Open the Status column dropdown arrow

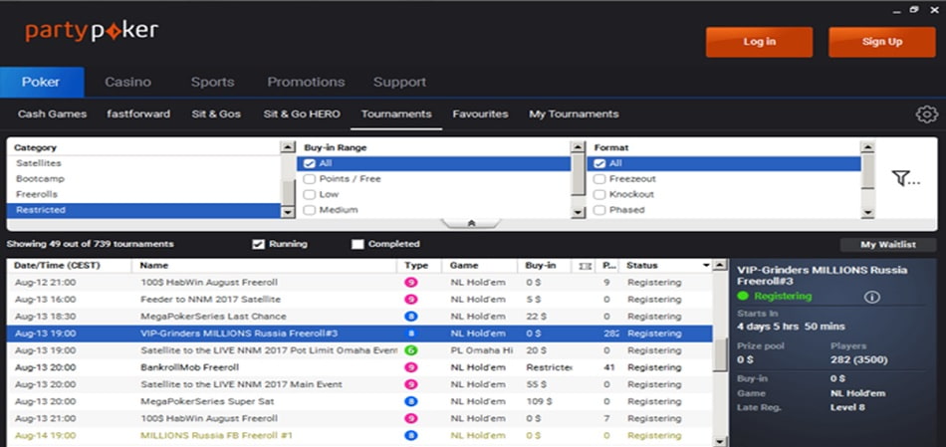[706, 266]
